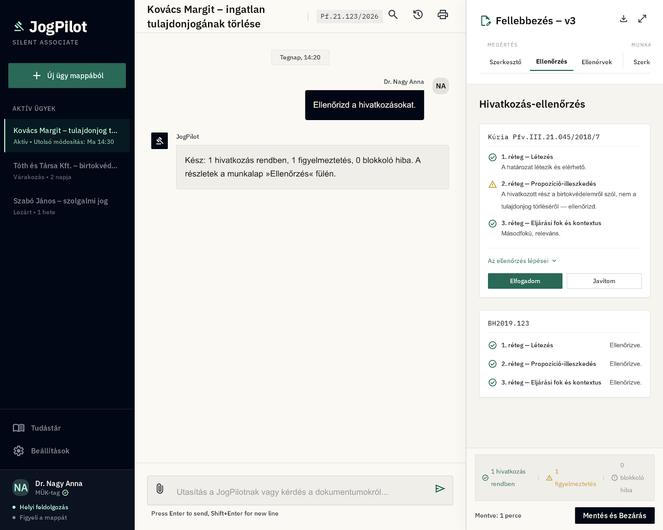Click the 1 figyelmeztetés summary text
The width and height of the screenshot is (663, 530).
pyautogui.click(x=576, y=478)
